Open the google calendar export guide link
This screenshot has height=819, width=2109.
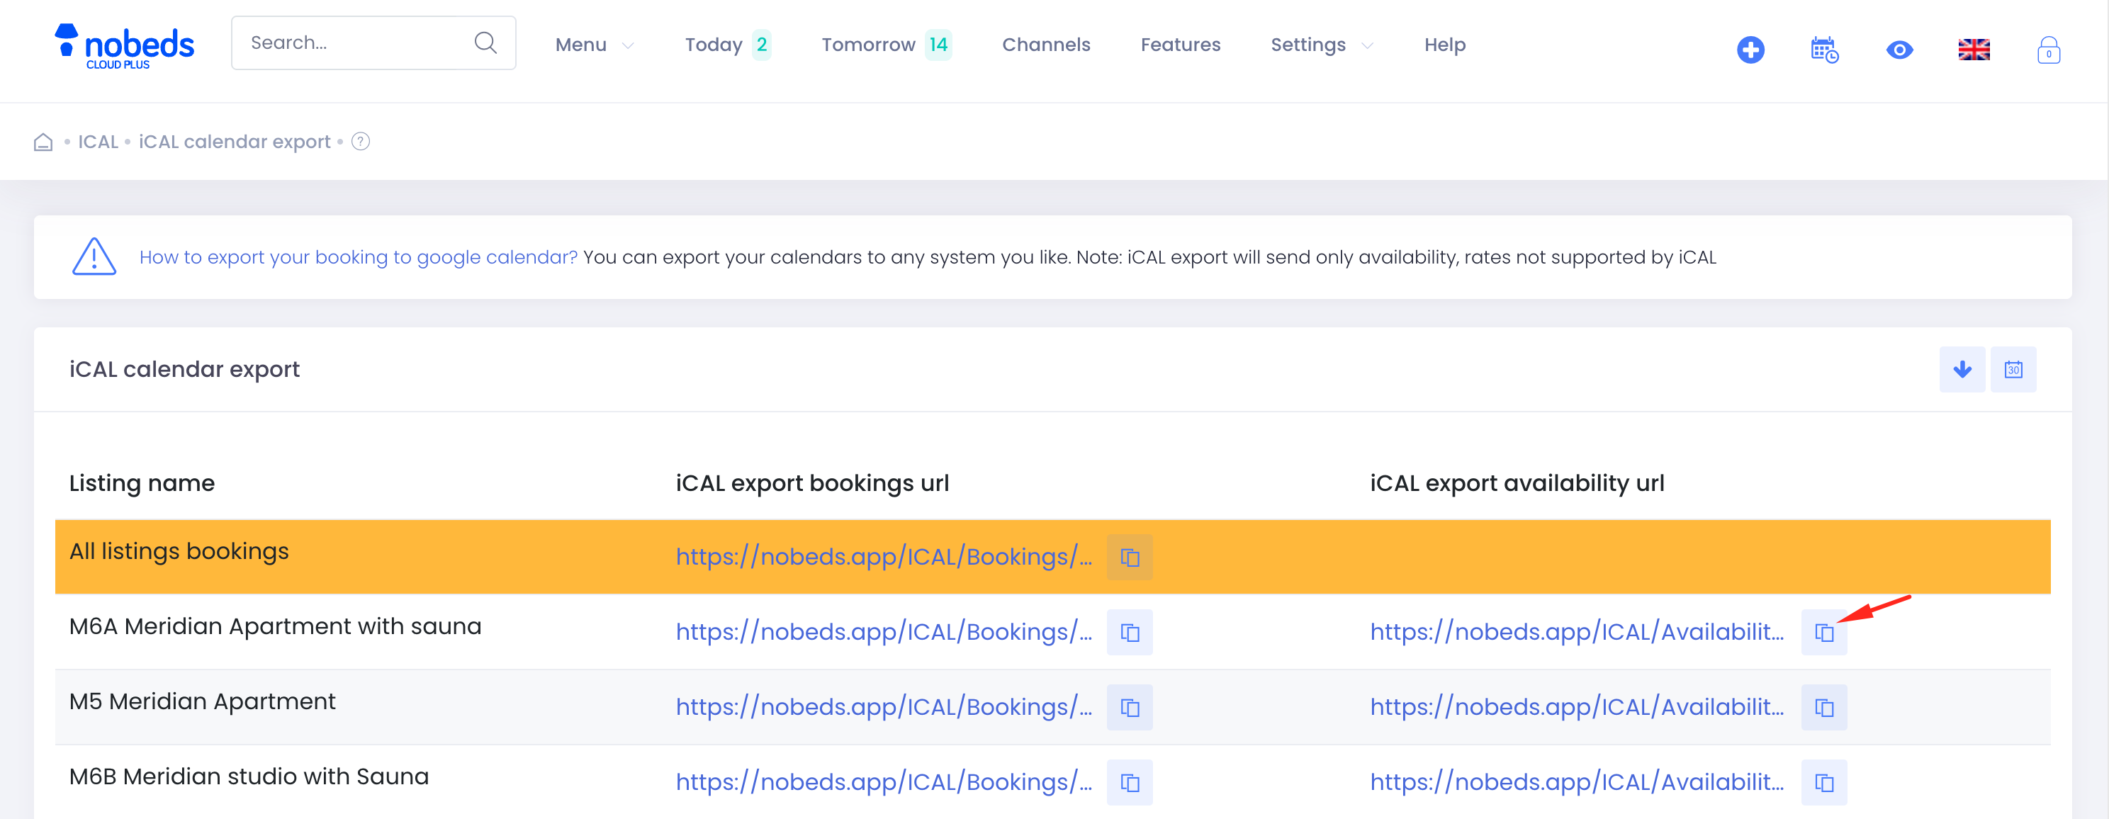(358, 256)
